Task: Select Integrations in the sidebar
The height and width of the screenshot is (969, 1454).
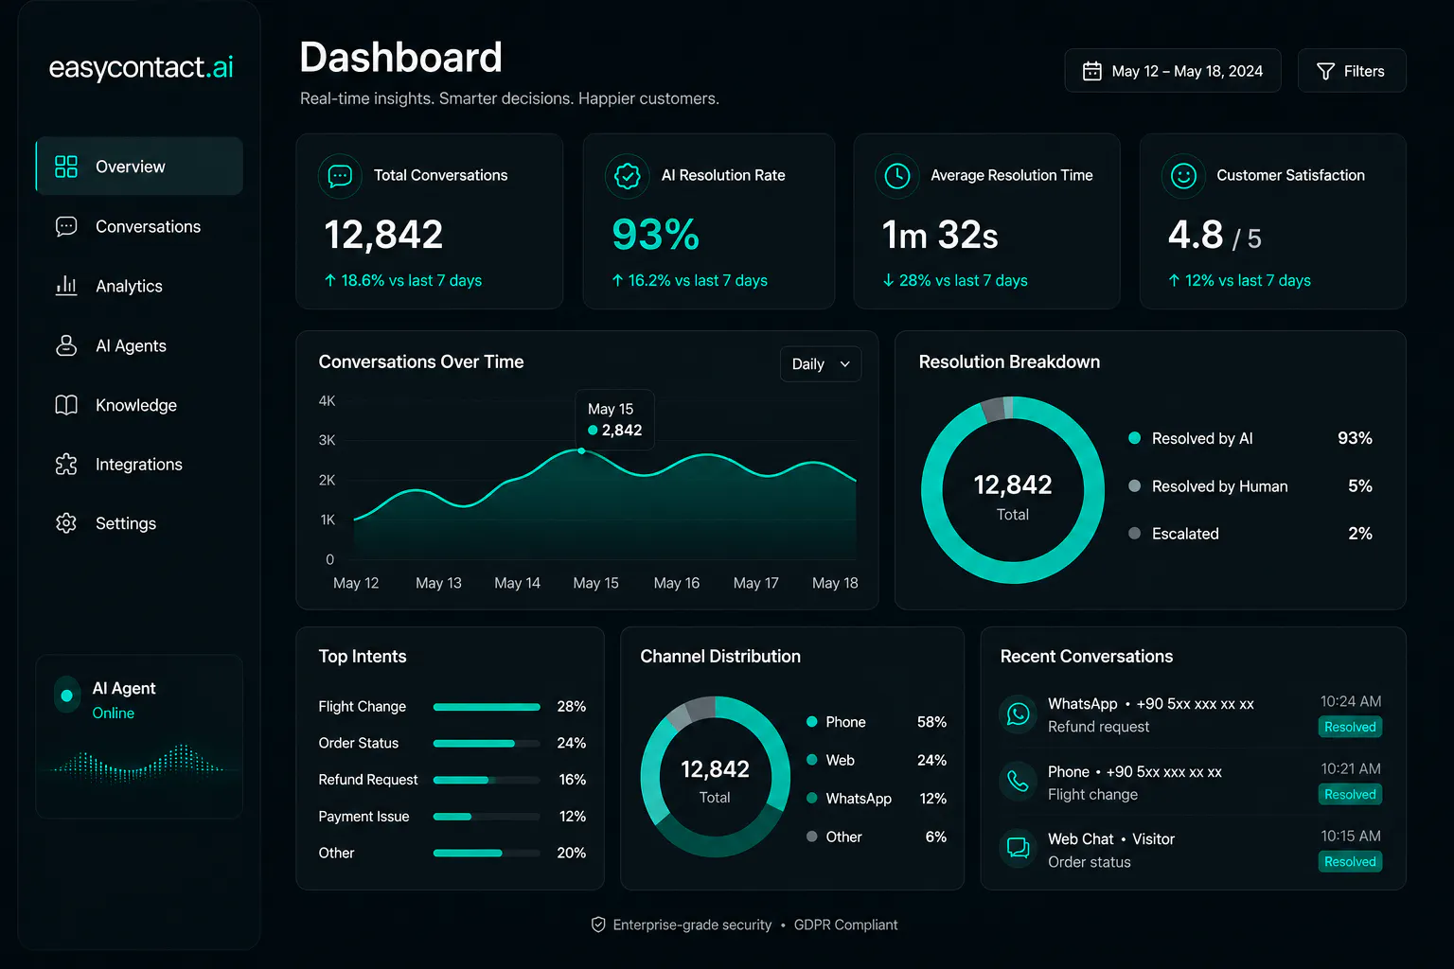Action: [x=139, y=465]
